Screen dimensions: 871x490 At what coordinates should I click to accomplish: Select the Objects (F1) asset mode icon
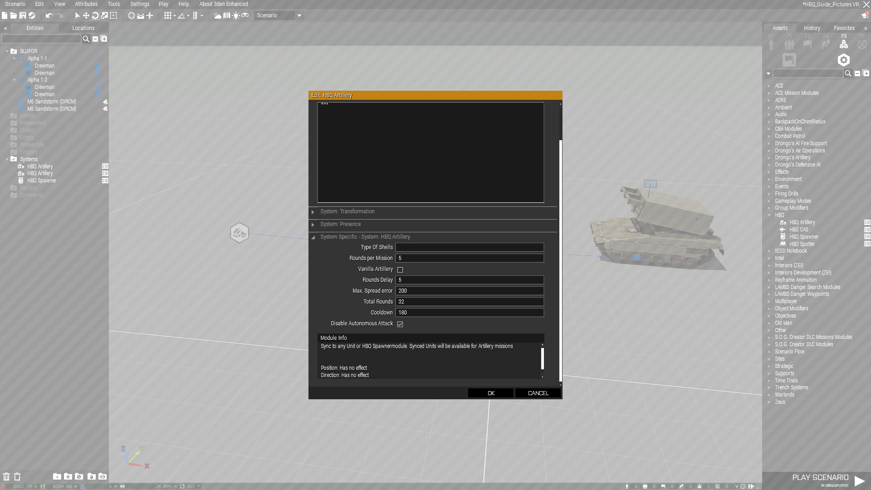click(771, 44)
